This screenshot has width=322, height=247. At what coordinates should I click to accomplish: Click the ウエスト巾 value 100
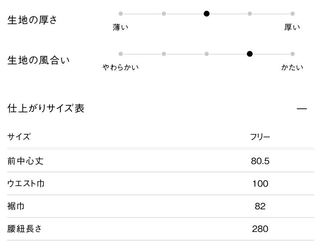260,184
